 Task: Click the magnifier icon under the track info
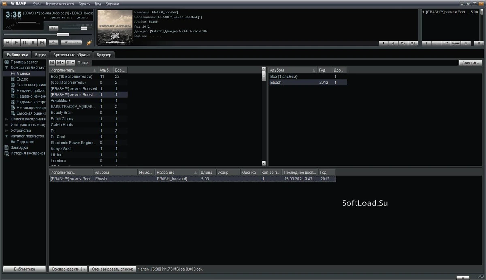pos(393,43)
